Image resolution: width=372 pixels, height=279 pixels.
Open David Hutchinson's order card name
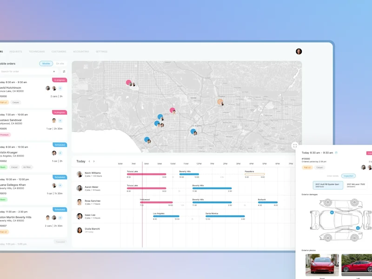[10, 88]
